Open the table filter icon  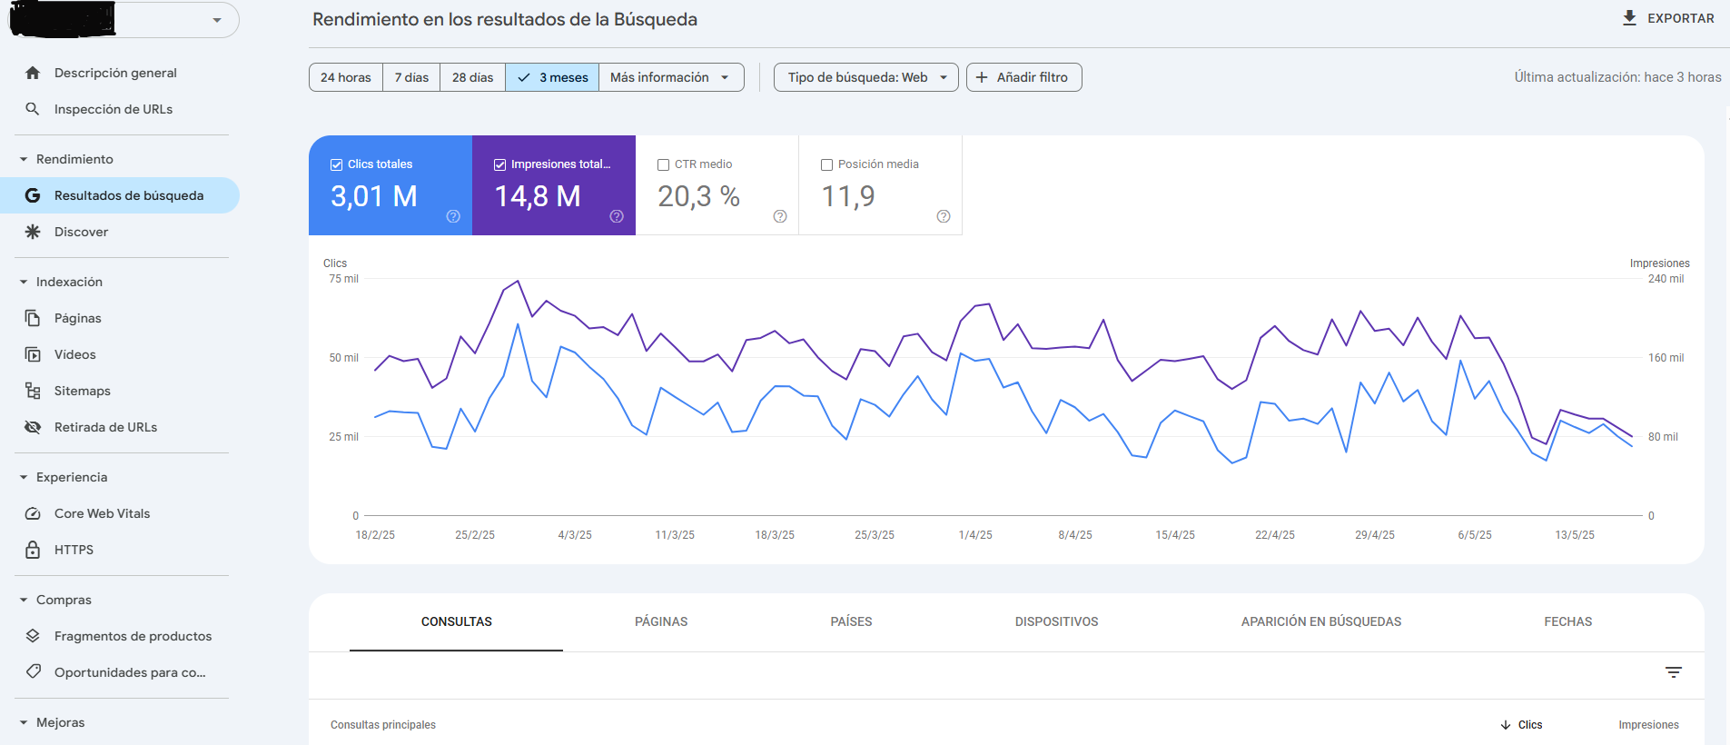1673,672
